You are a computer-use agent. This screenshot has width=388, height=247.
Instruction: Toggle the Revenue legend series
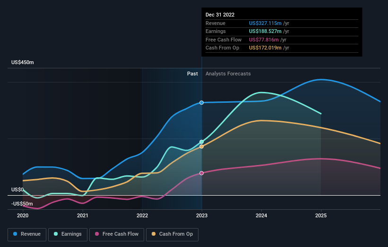pyautogui.click(x=27, y=234)
